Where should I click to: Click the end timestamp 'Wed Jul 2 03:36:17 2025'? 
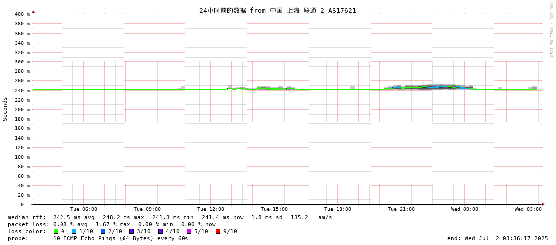click(x=505, y=238)
